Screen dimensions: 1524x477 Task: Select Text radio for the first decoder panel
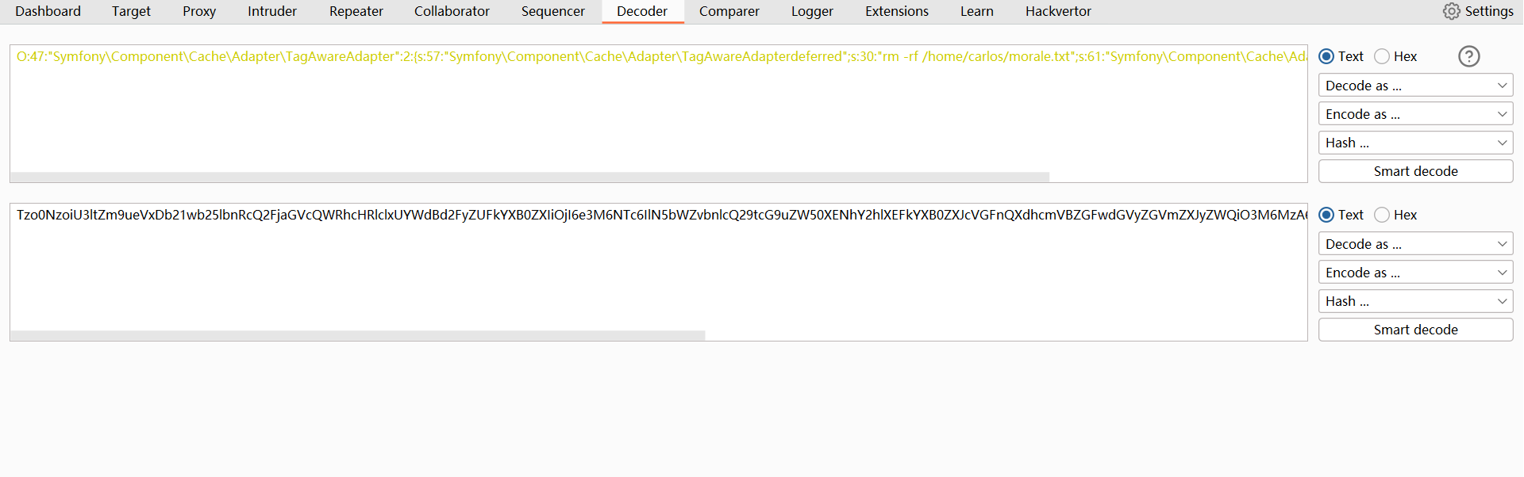pyautogui.click(x=1326, y=56)
